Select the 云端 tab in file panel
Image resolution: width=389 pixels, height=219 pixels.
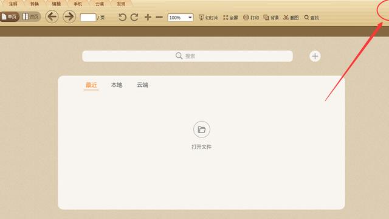click(x=142, y=85)
